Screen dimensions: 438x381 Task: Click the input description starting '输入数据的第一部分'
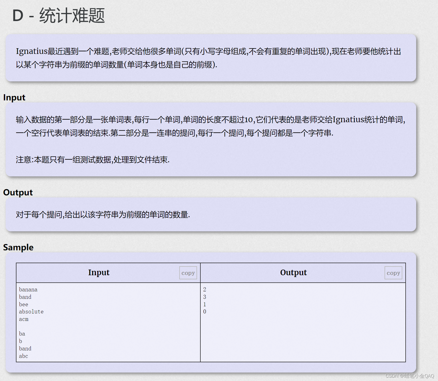click(211, 126)
